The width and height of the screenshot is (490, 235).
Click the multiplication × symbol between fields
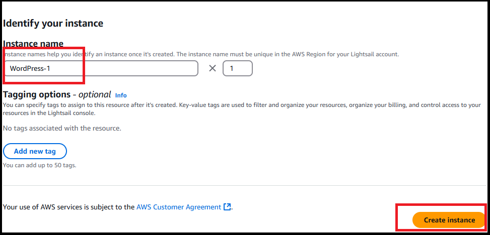point(213,69)
